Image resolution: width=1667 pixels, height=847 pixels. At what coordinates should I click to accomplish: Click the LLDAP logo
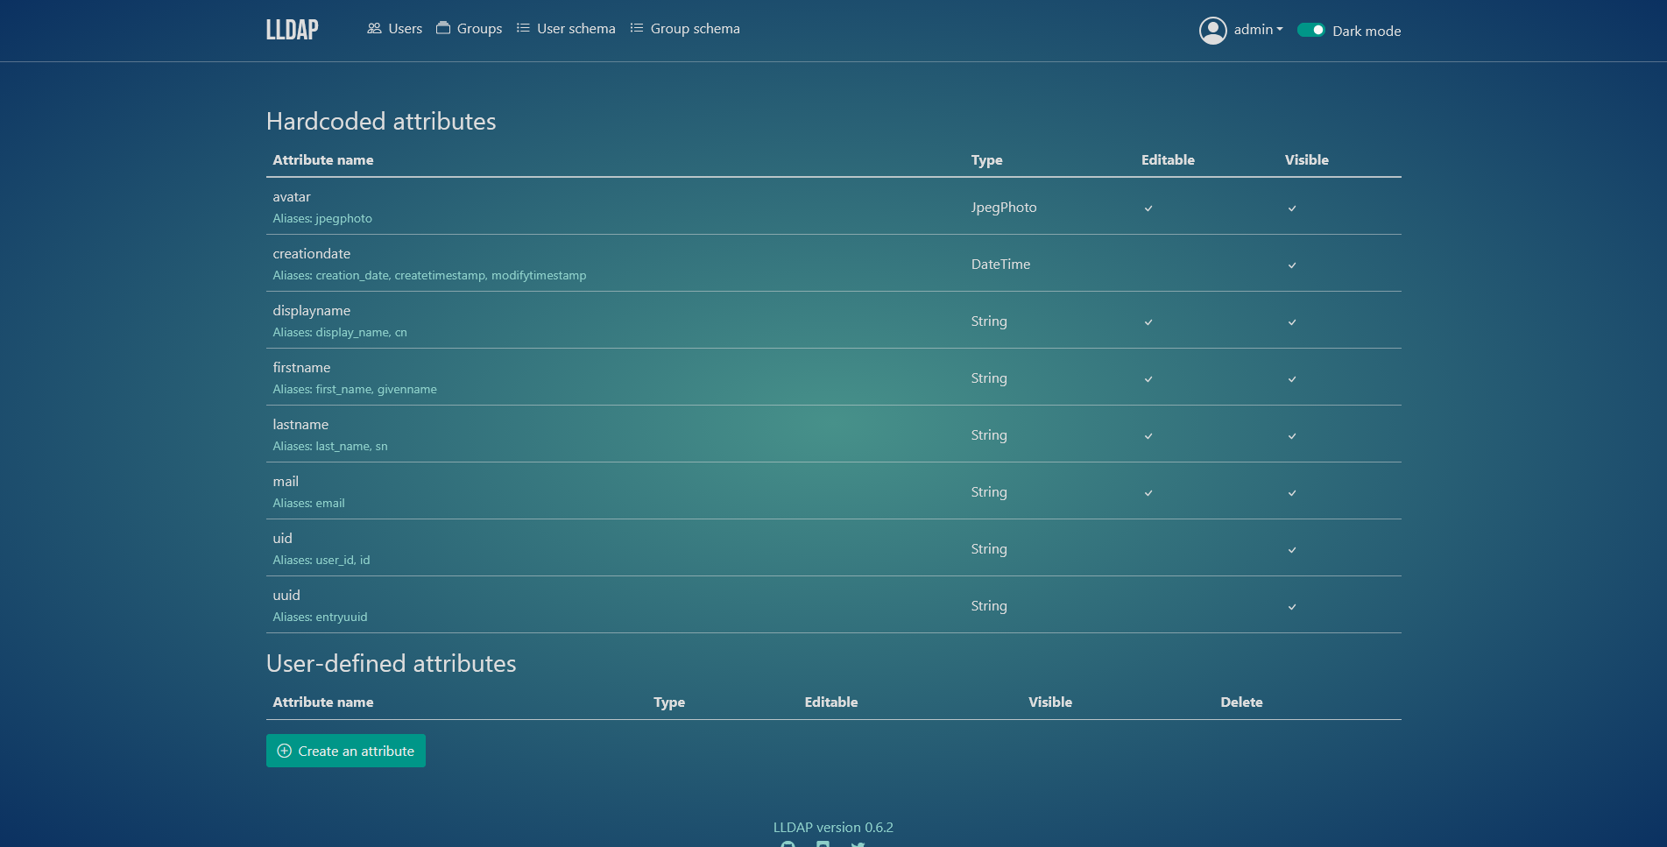coord(292,30)
